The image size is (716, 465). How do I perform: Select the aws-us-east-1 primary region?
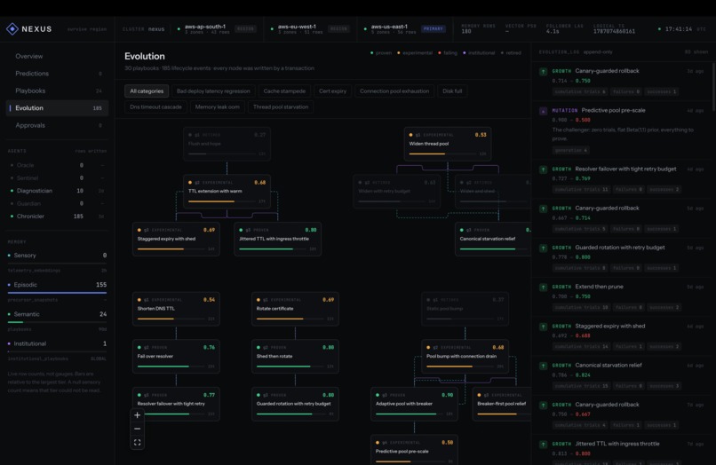[403, 28]
